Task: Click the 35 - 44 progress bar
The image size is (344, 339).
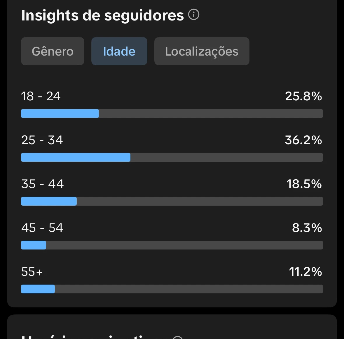Action: (172, 201)
